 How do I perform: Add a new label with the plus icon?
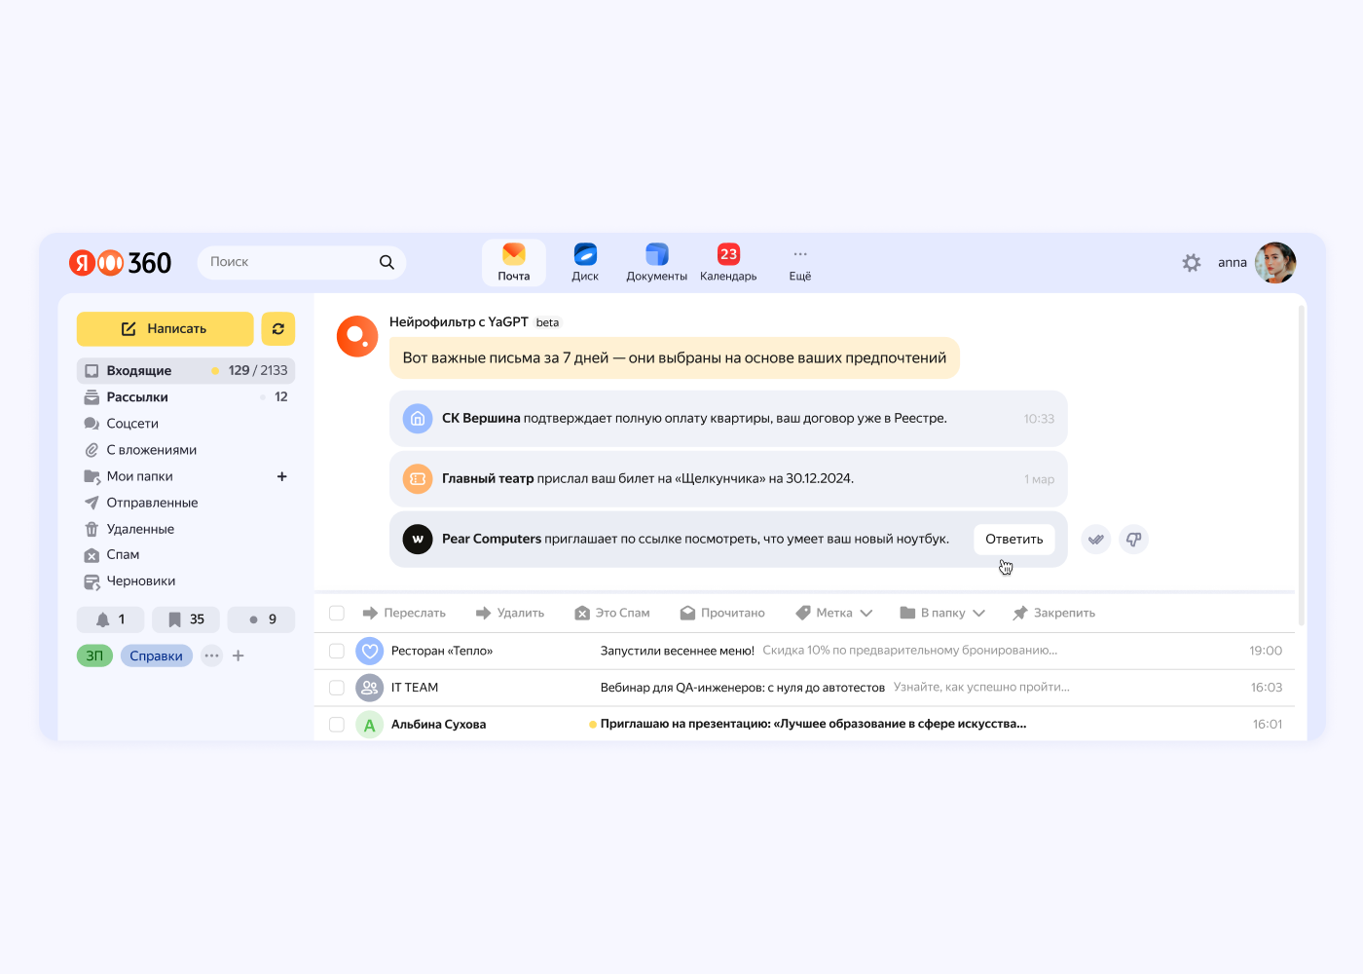click(x=239, y=656)
